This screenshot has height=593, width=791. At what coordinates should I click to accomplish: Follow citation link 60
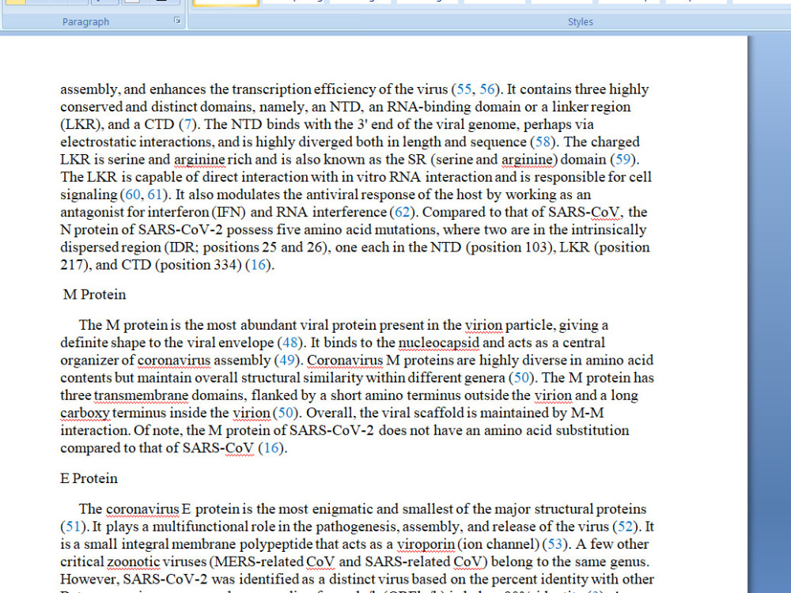click(x=133, y=195)
